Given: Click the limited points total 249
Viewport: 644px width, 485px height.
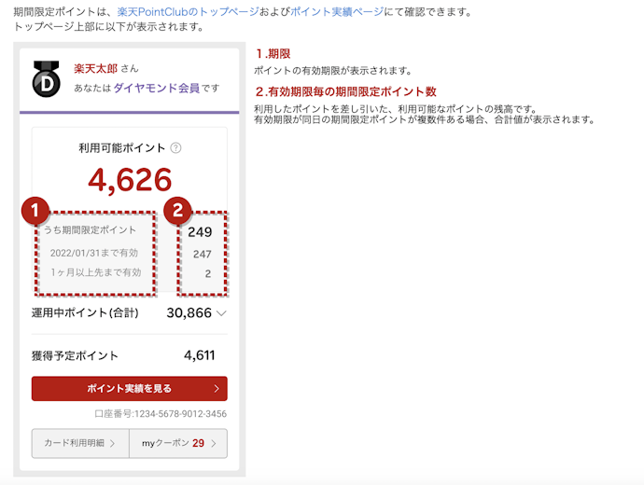Looking at the screenshot, I should click(200, 232).
